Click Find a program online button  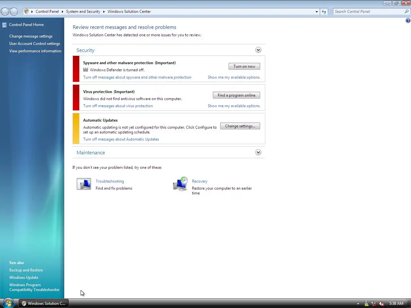(x=236, y=95)
